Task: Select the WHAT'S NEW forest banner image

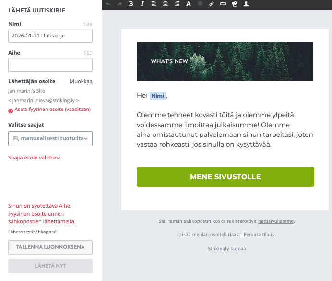Action: pos(225,61)
